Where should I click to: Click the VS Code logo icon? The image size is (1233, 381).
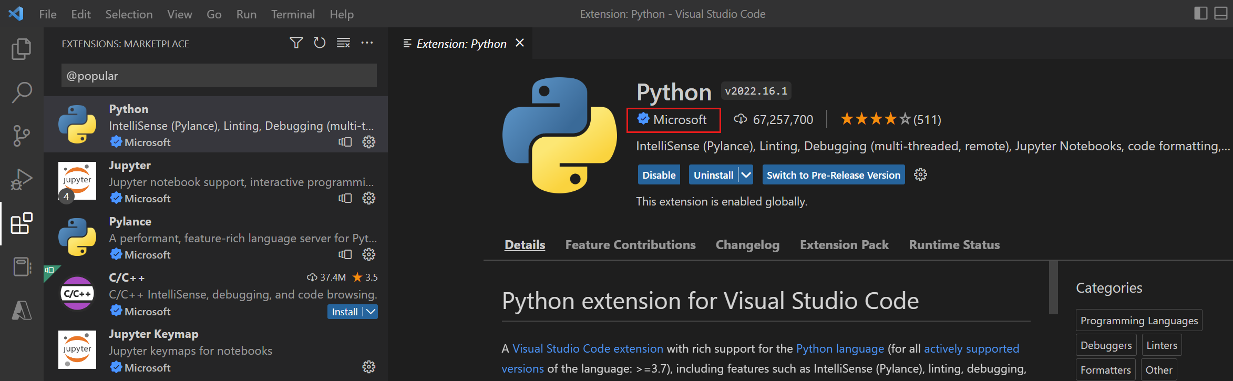(x=16, y=14)
